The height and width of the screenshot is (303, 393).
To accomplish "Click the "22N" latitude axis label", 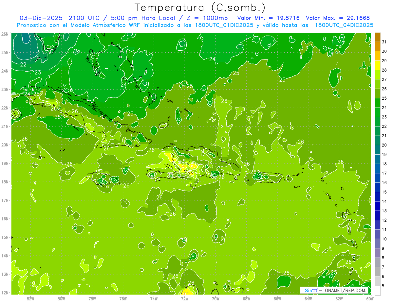I will click(x=5, y=108).
